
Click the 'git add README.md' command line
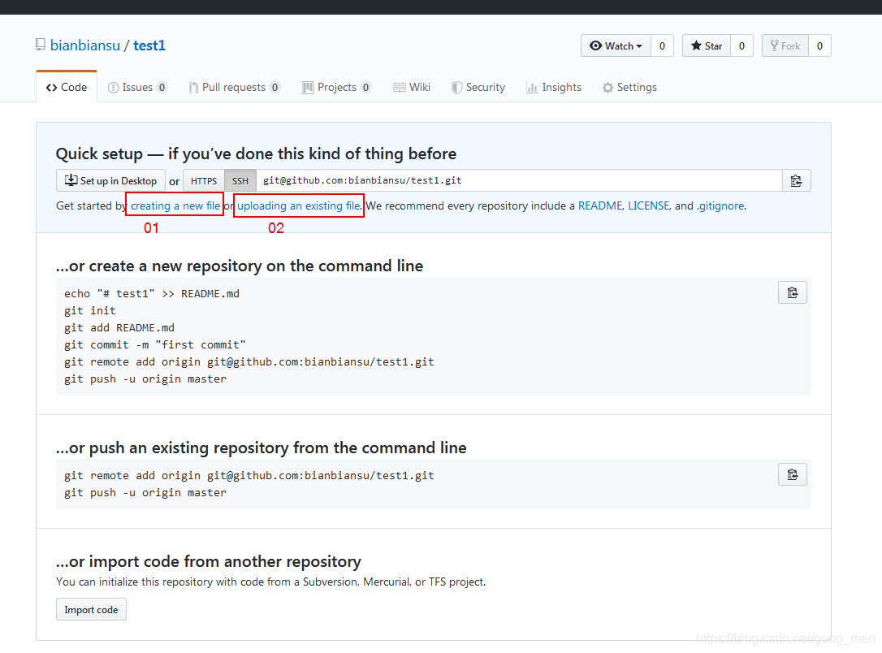click(x=119, y=328)
